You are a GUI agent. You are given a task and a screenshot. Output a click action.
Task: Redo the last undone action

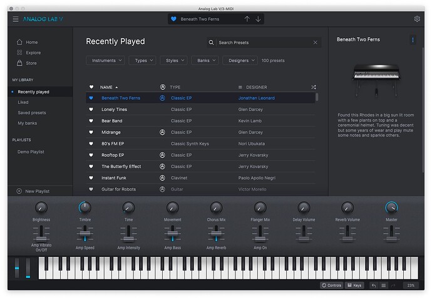coord(393,285)
